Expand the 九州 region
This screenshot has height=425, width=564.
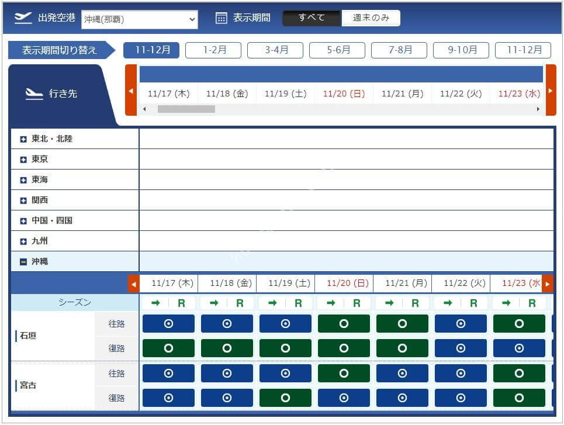click(x=23, y=241)
